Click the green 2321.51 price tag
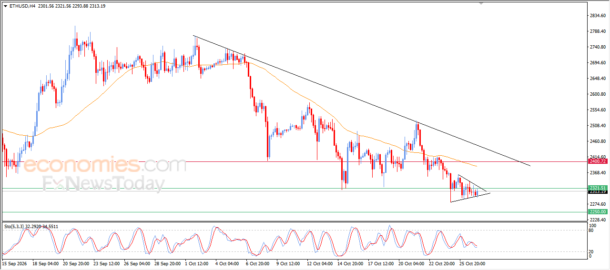610x270 pixels. (x=597, y=188)
